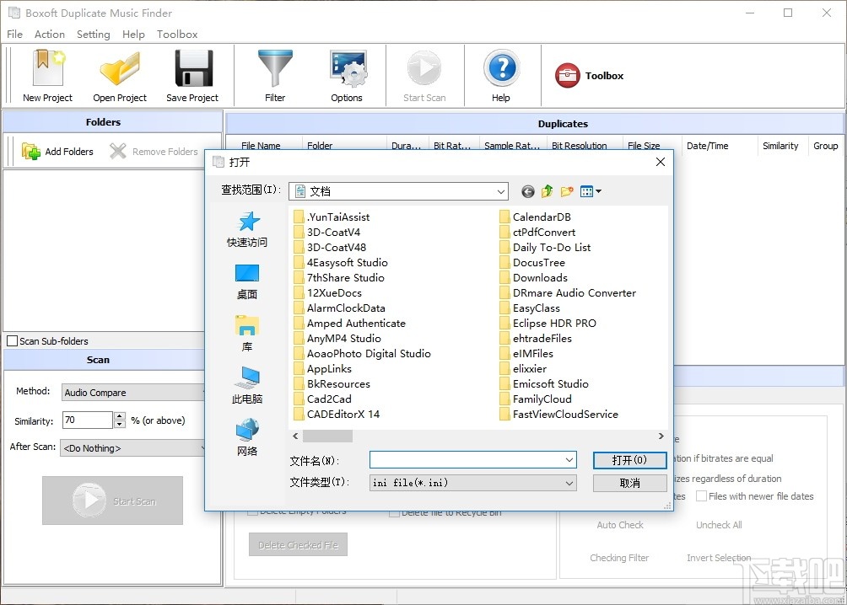Create a New Project
Viewport: 847px width, 605px height.
click(46, 75)
